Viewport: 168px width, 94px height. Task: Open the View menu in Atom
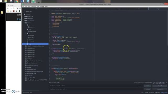(29, 7)
